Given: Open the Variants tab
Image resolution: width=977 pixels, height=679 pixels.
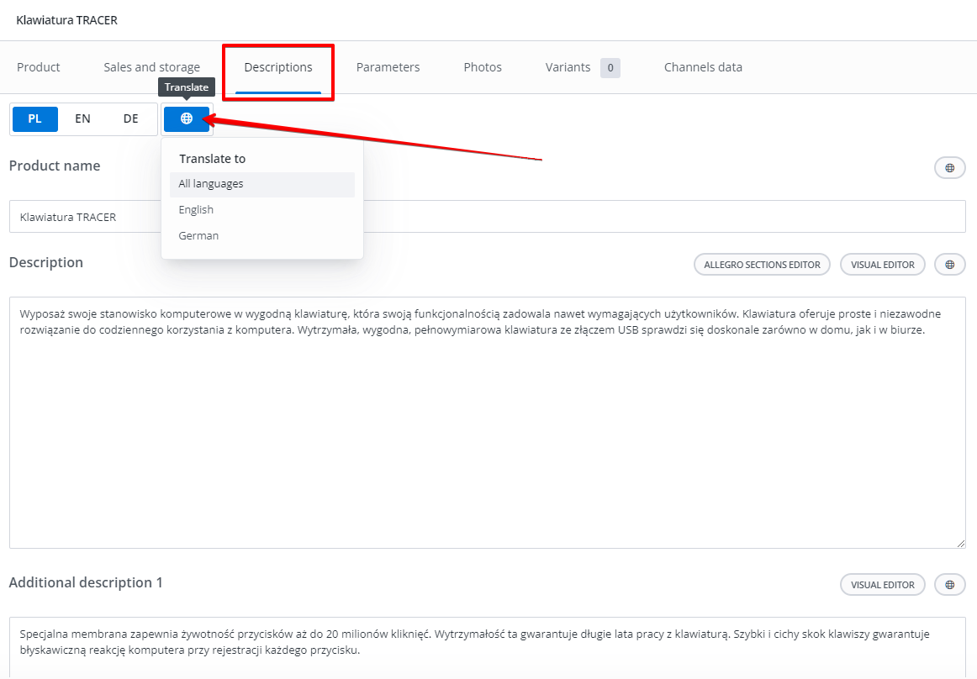Looking at the screenshot, I should pyautogui.click(x=583, y=67).
